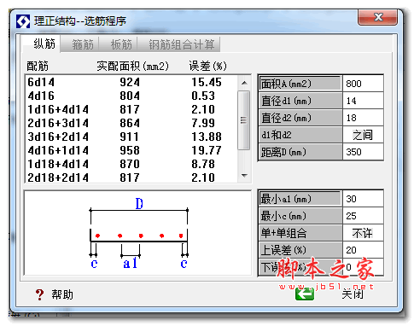Click the blue D label in the diagram
The image size is (414, 326).
(139, 204)
